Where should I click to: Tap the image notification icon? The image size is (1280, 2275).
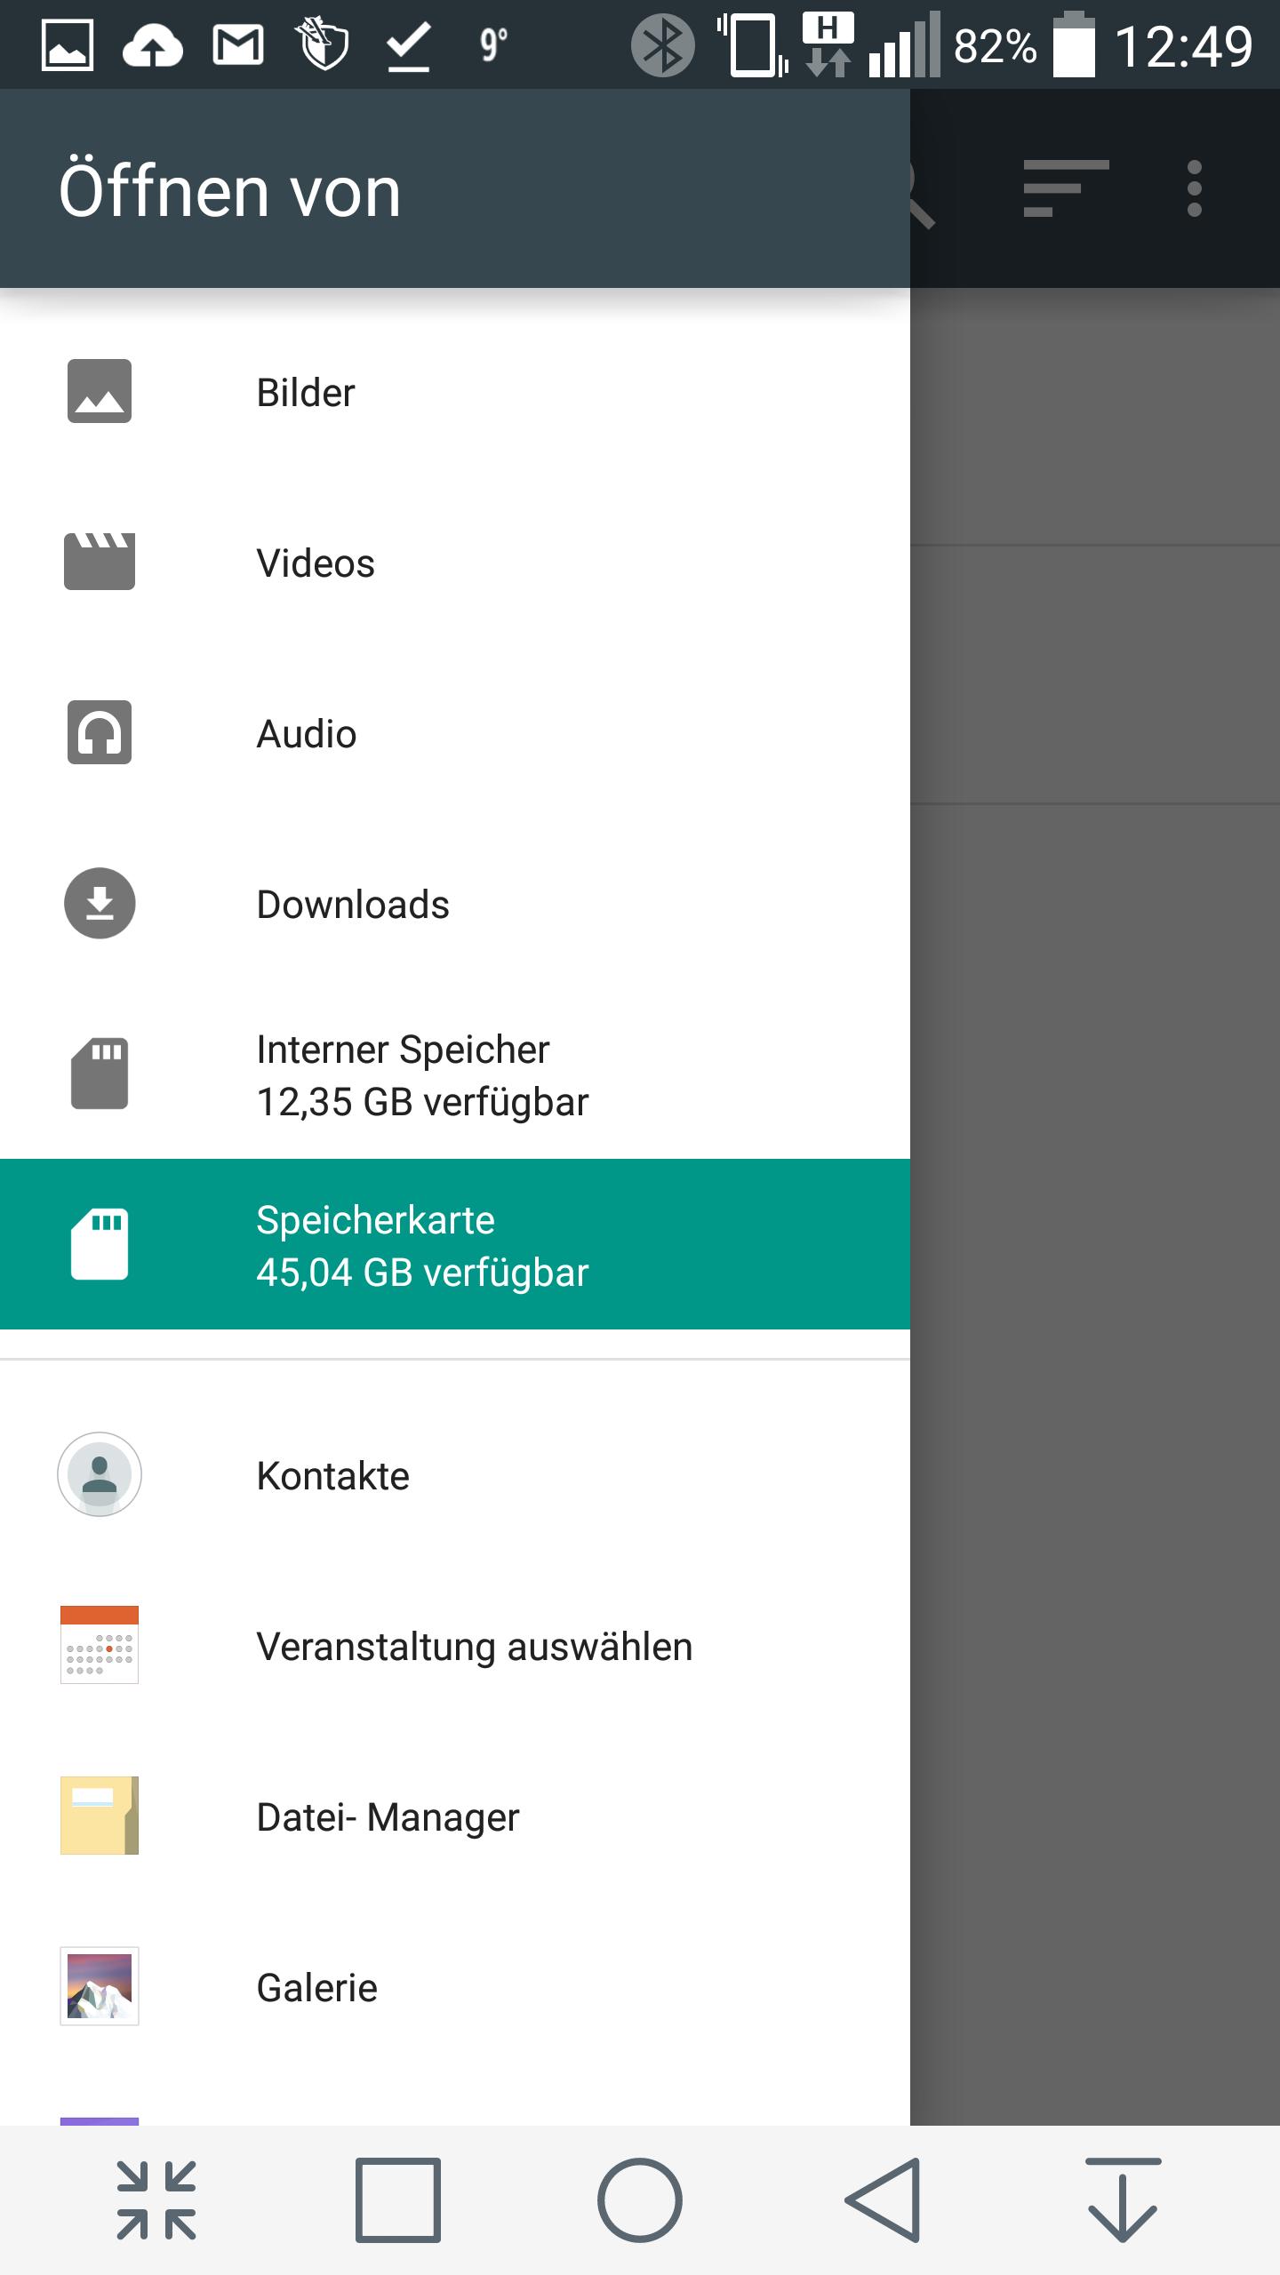(68, 45)
